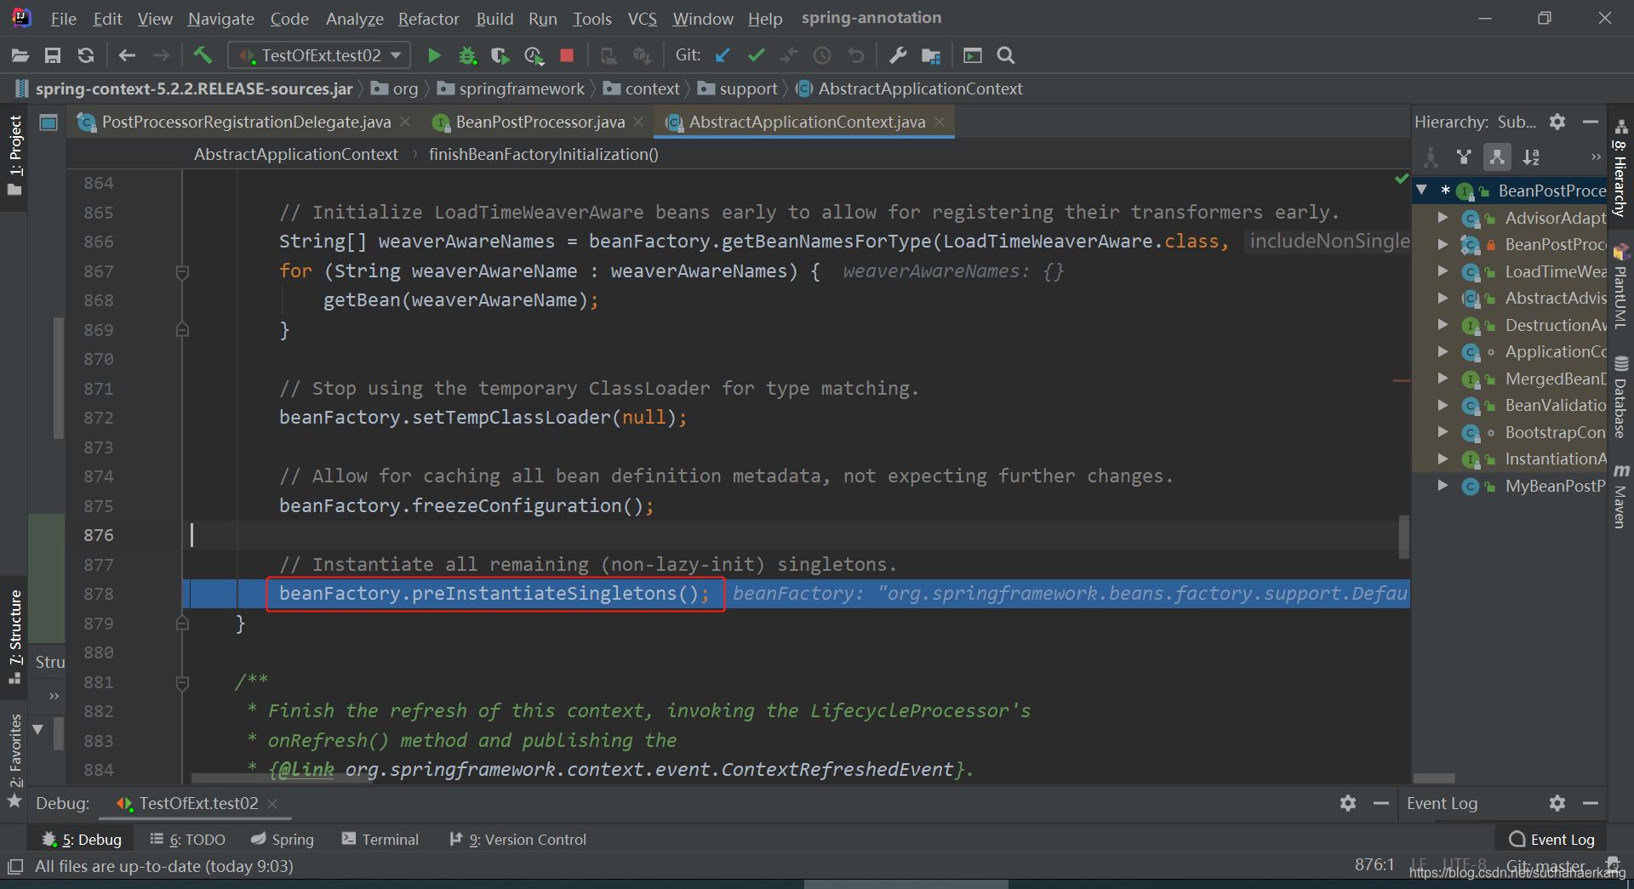The width and height of the screenshot is (1634, 889).
Task: Open Project Structure icon
Action: (x=931, y=55)
